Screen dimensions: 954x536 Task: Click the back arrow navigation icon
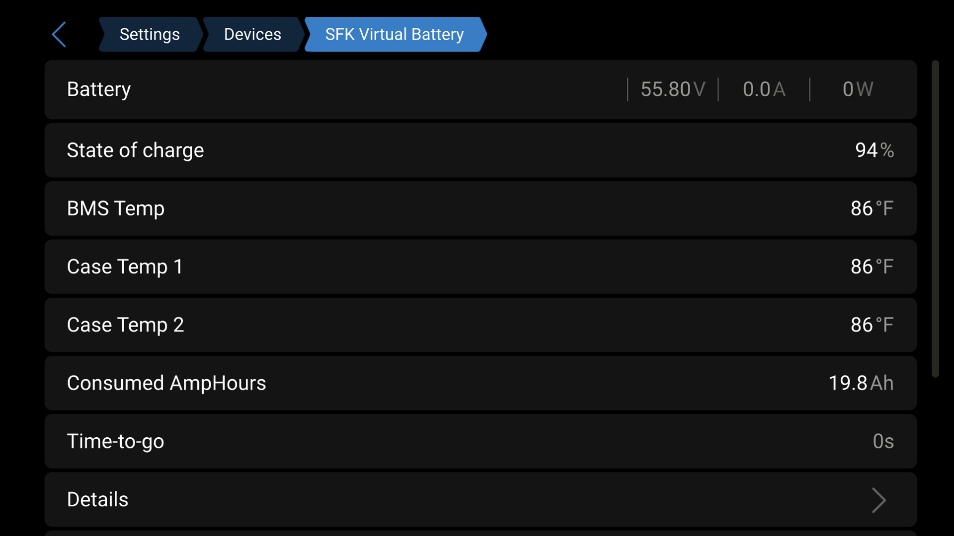pyautogui.click(x=59, y=34)
